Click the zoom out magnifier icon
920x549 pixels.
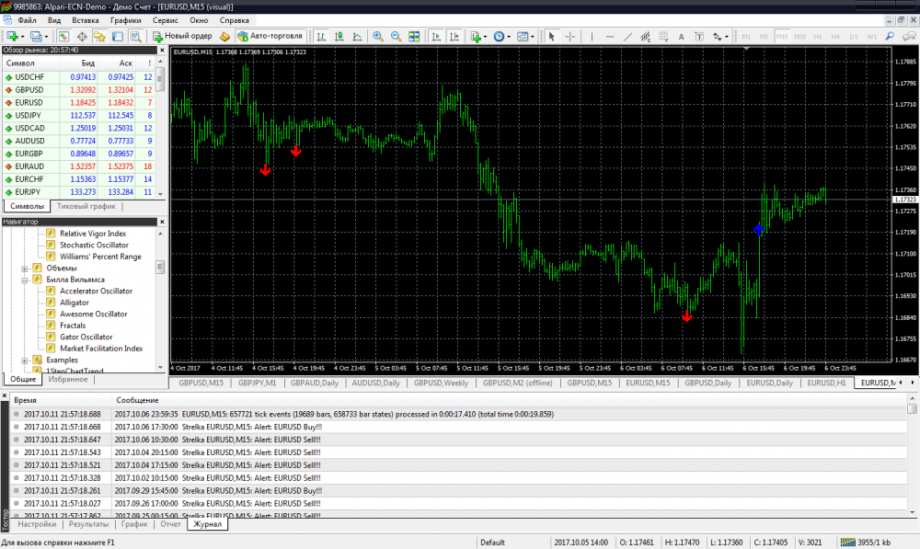coord(396,37)
